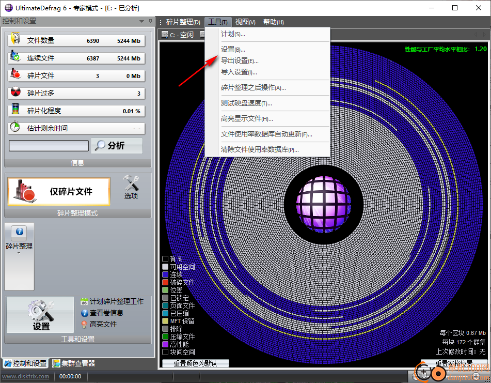Switch to the C: - 空闲 drive tab

coord(178,35)
